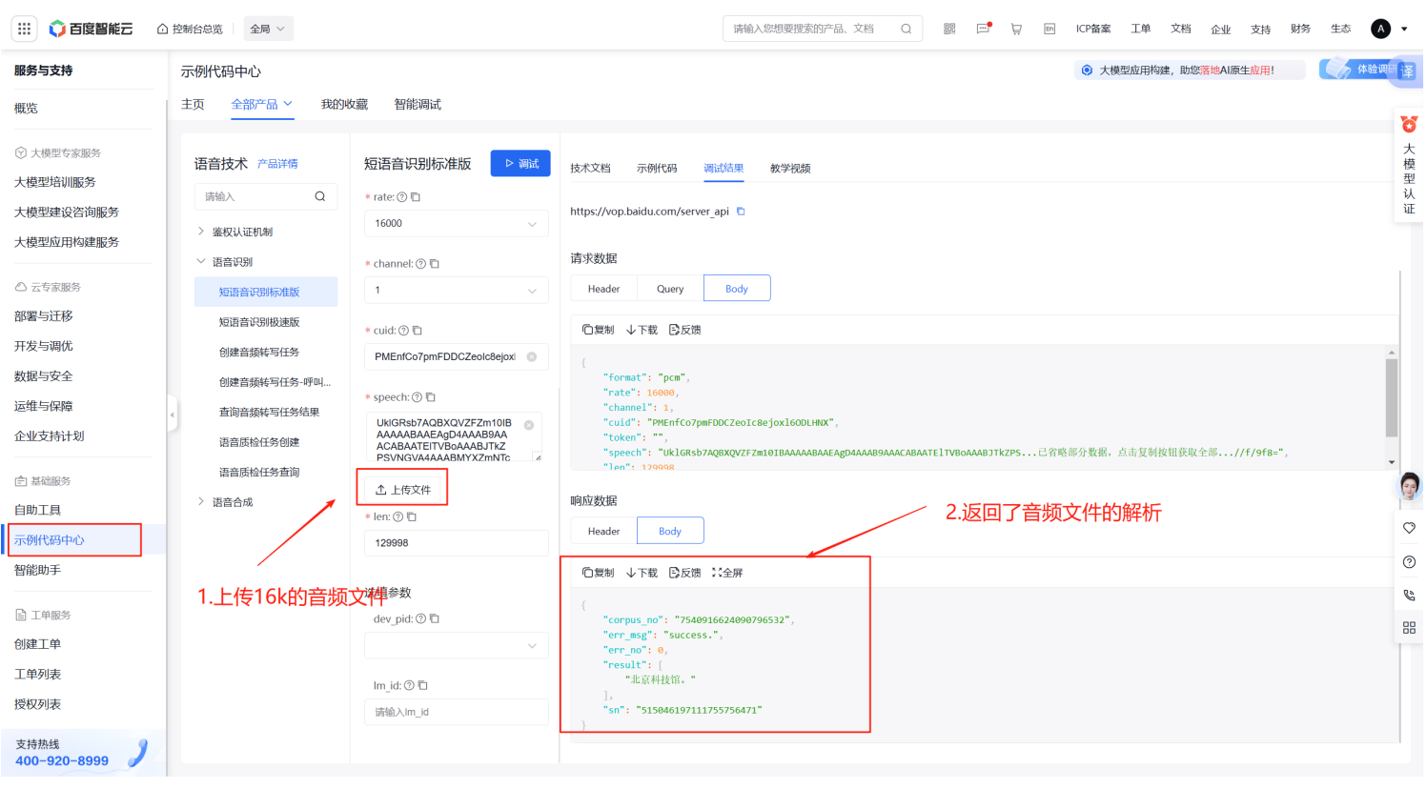
Task: Open ICP备案 in the top navigation
Action: tap(1093, 29)
